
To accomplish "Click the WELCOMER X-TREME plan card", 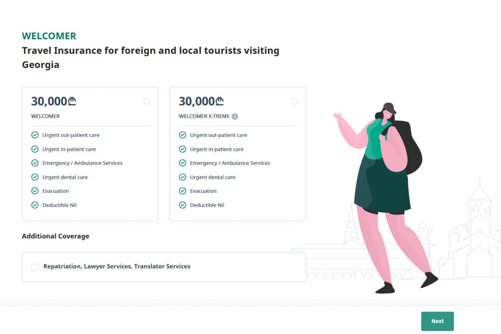I will [238, 154].
